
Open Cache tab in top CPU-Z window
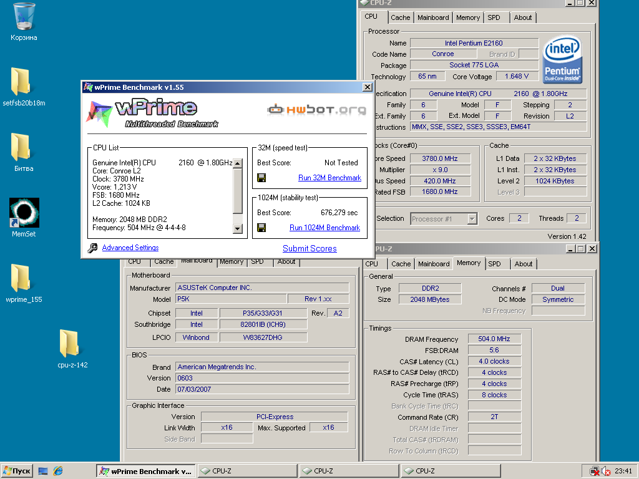pyautogui.click(x=400, y=17)
